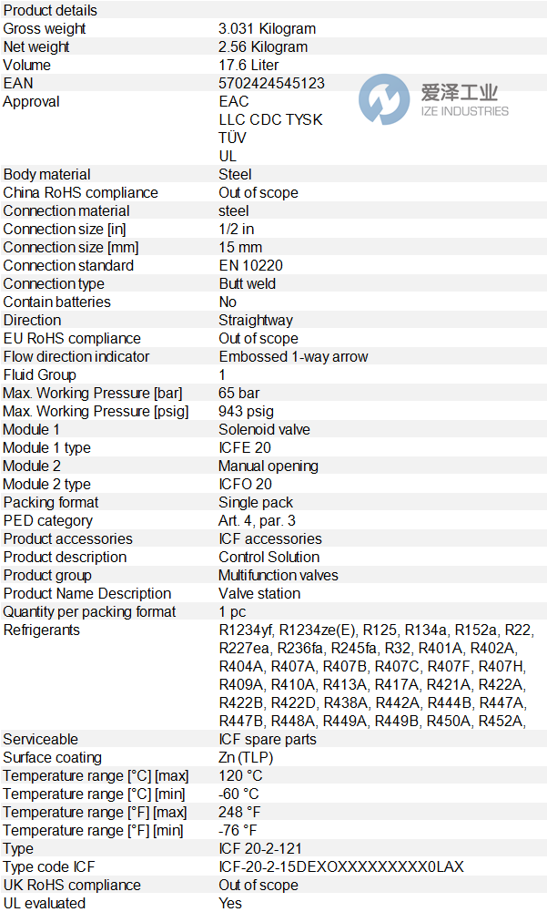Click the Embossed 1-way arrow value
Viewport: 547px width, 912px height.
pos(293,356)
